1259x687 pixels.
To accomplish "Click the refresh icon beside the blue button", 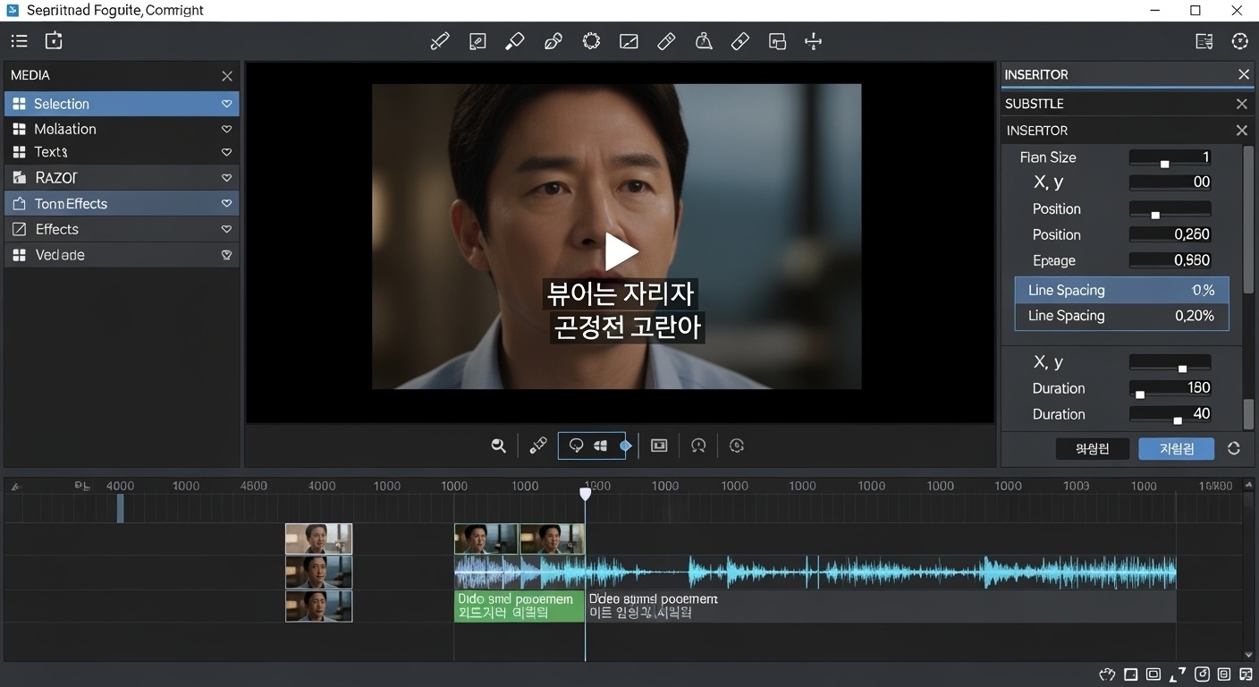I will point(1234,449).
